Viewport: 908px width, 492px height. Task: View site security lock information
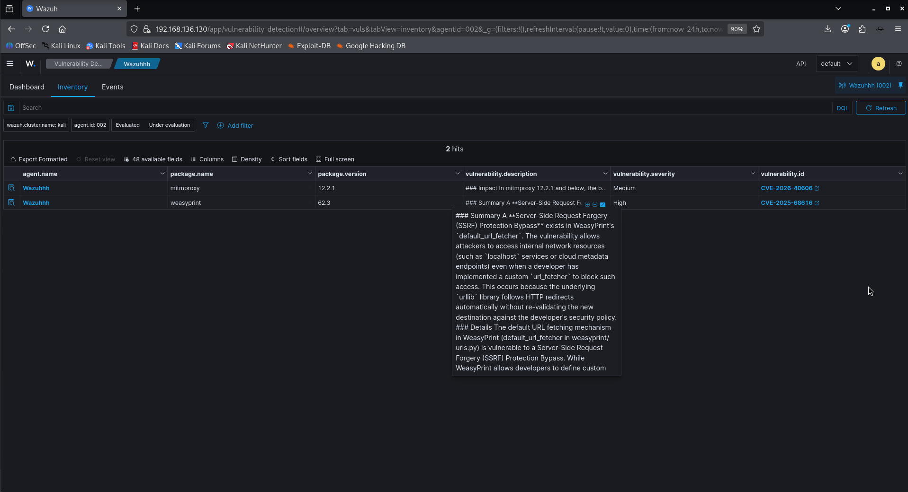click(x=147, y=29)
